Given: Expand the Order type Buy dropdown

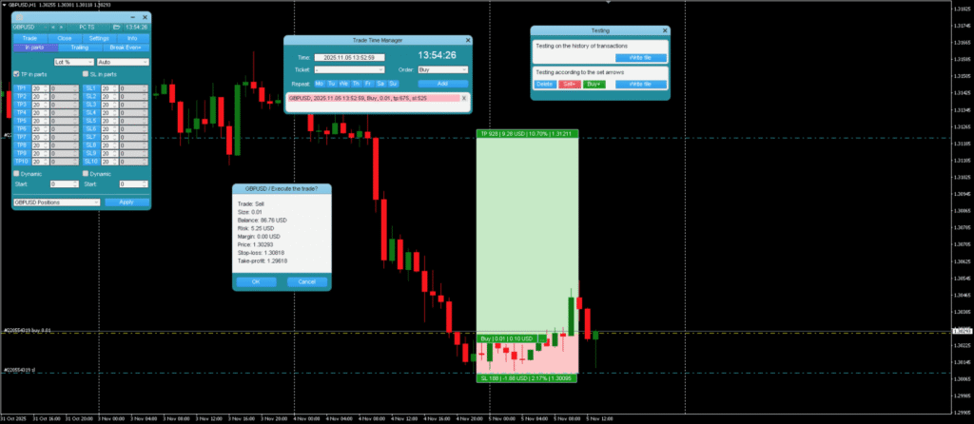Looking at the screenshot, I should [442, 69].
